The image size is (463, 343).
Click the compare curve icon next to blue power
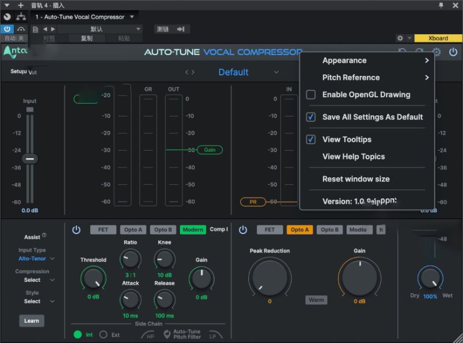pos(21,29)
